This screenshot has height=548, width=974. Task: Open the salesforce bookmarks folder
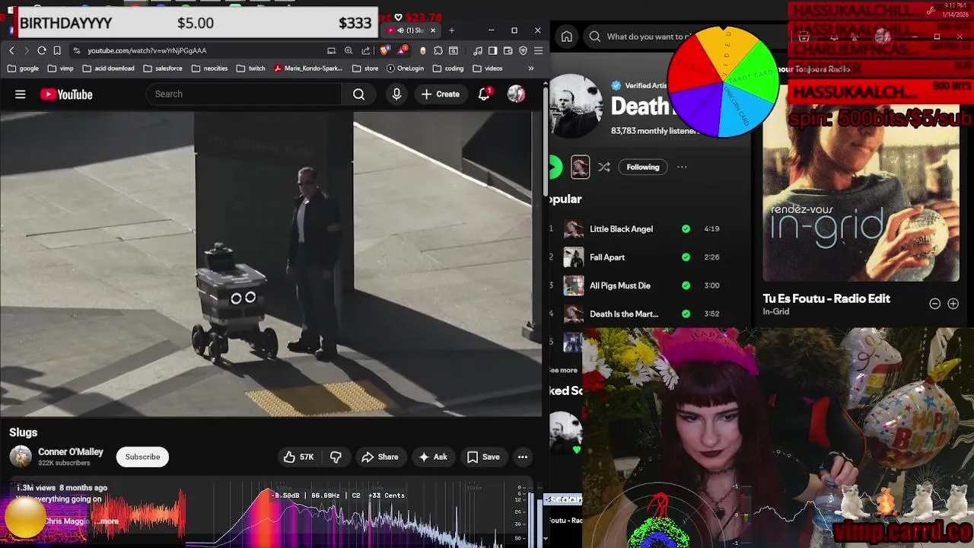[162, 68]
